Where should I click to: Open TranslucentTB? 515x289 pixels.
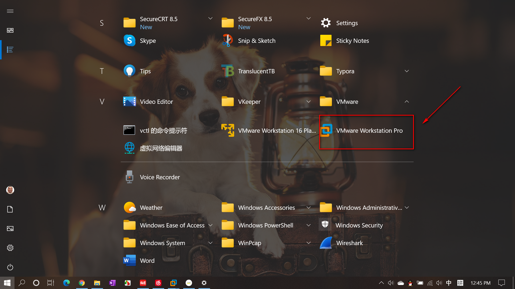[256, 71]
